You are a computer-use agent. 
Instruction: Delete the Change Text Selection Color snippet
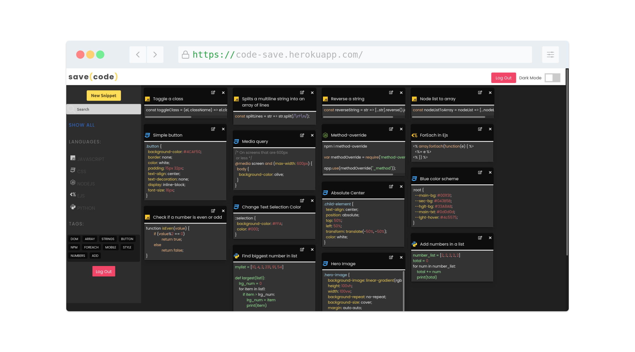(312, 201)
